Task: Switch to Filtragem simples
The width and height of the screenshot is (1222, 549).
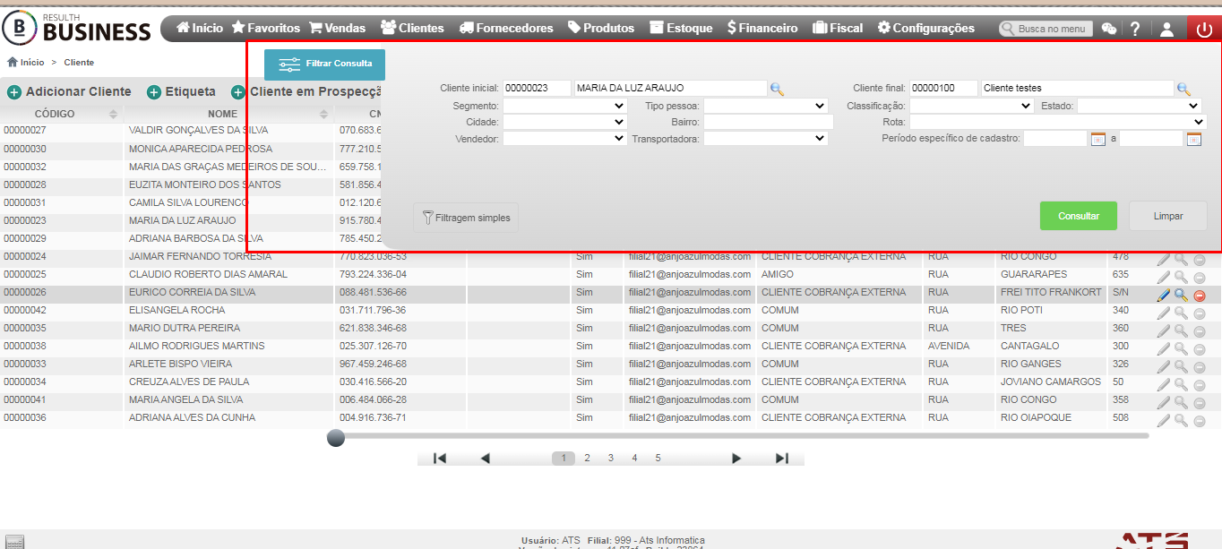Action: click(x=466, y=218)
